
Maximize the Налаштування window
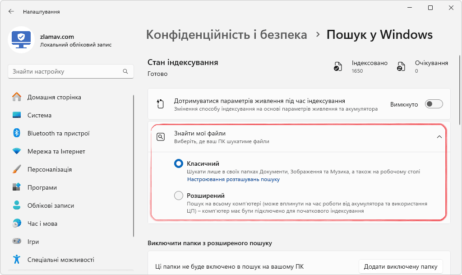point(430,8)
